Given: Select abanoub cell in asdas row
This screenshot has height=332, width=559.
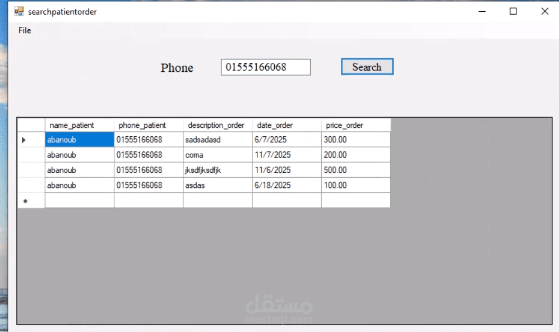Looking at the screenshot, I should click(x=80, y=186).
